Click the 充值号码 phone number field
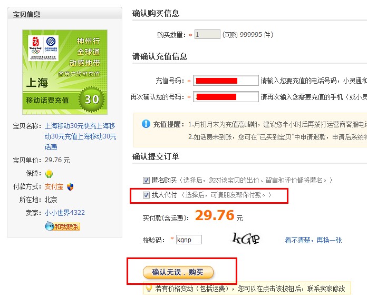 point(226,81)
